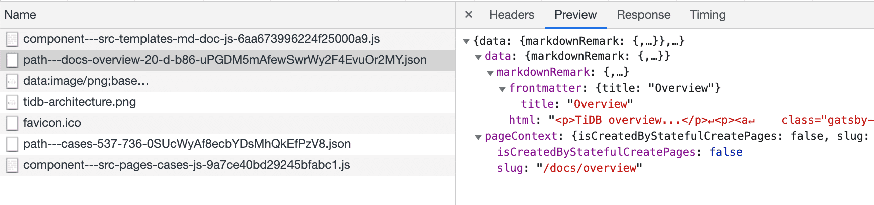Click the tidb-architecture.png file icon
The height and width of the screenshot is (205, 874).
click(x=12, y=102)
